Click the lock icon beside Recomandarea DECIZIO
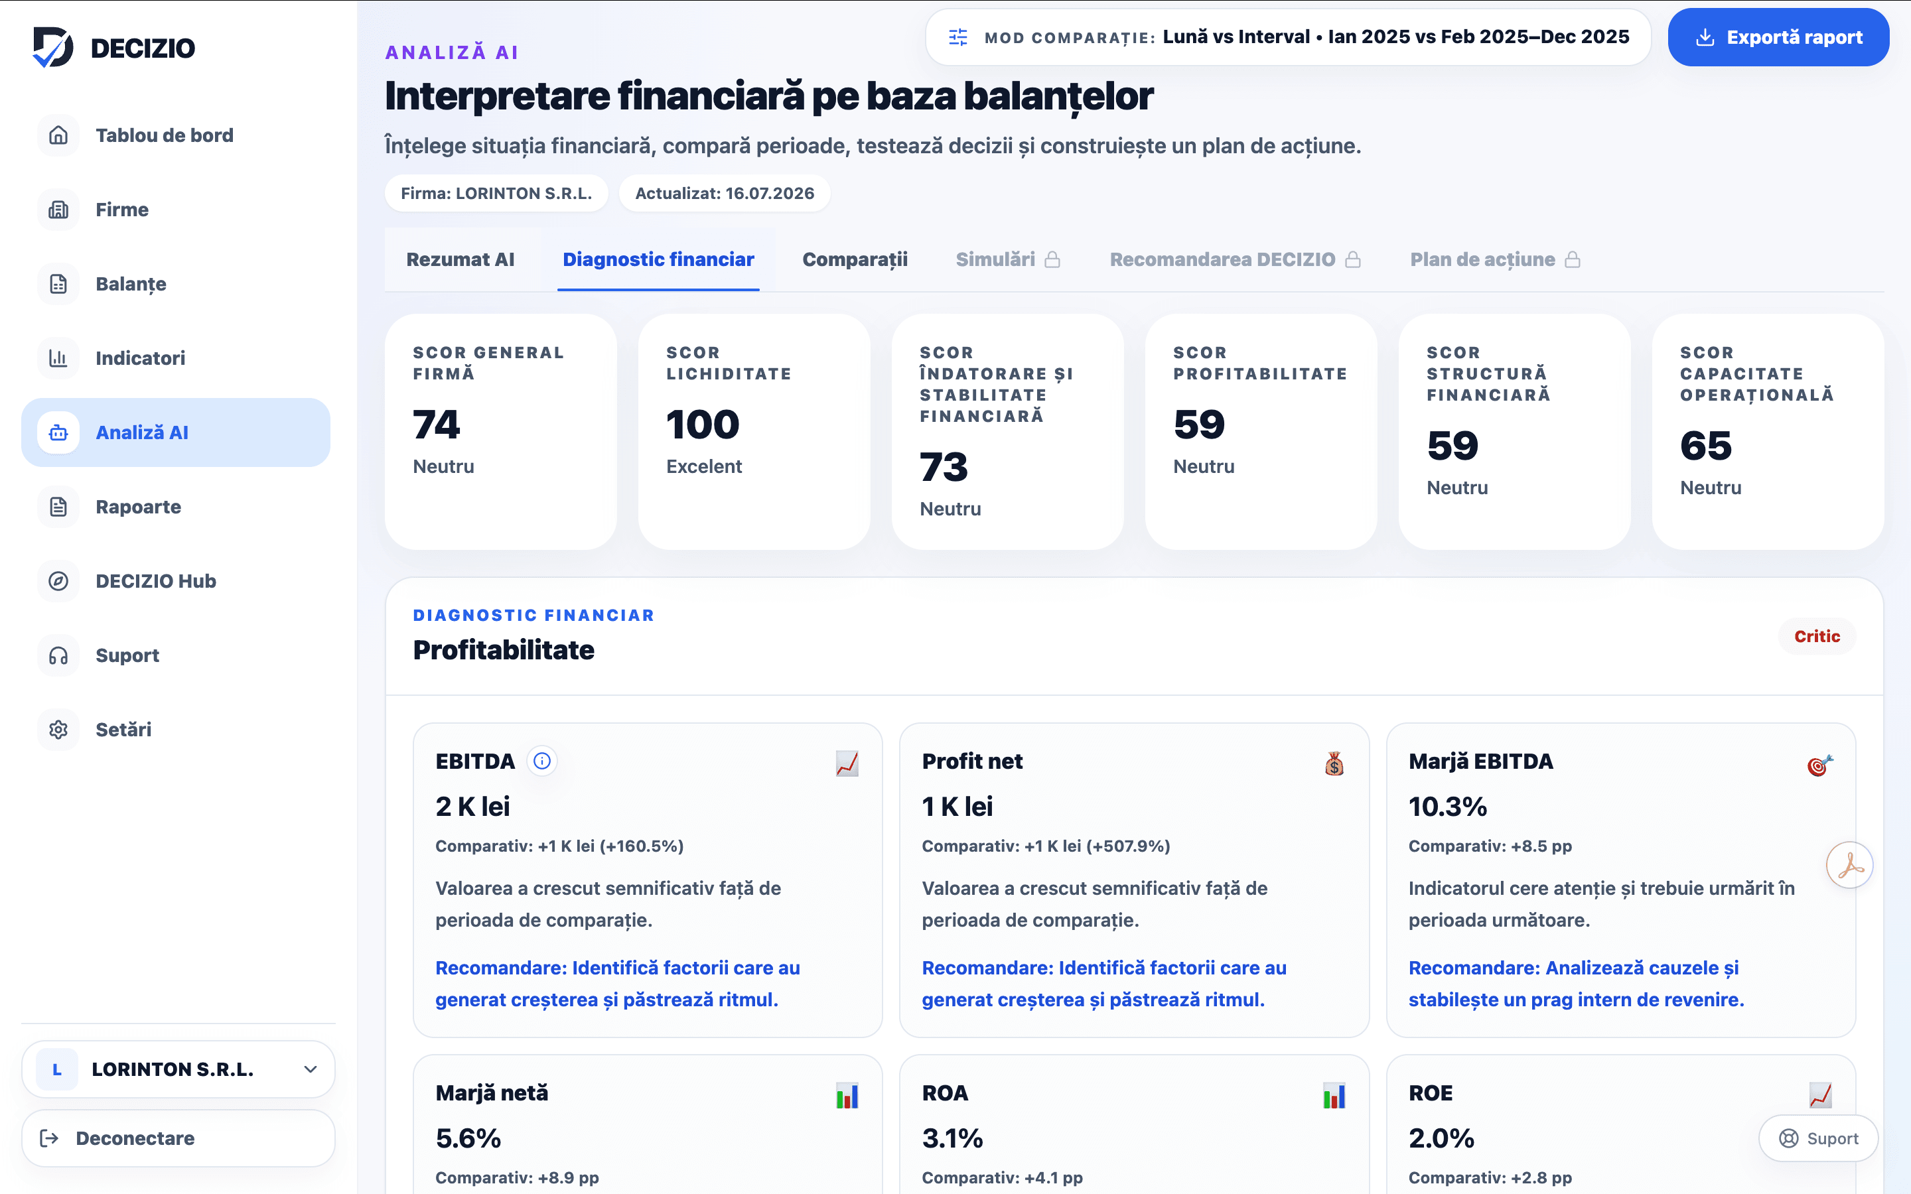The image size is (1911, 1194). pyautogui.click(x=1353, y=260)
